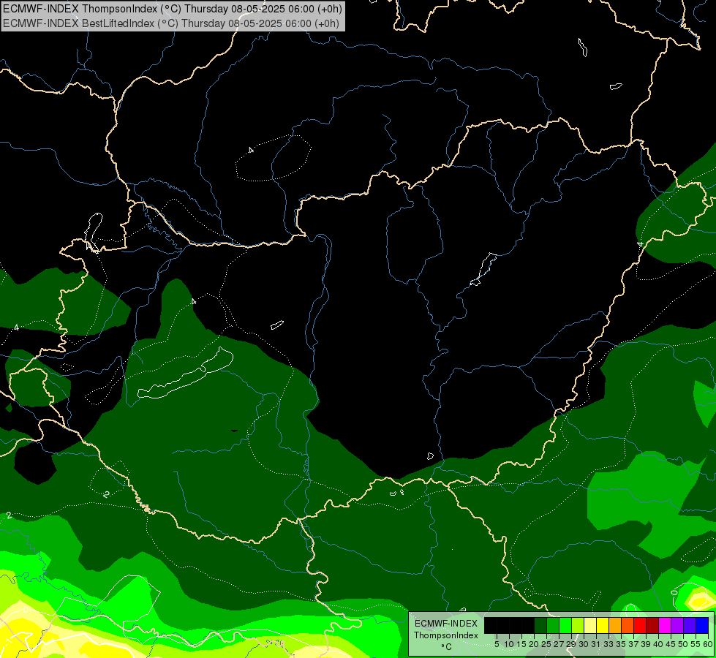The image size is (716, 658).
Task: Click the legend tick label '60'
Action: [708, 644]
